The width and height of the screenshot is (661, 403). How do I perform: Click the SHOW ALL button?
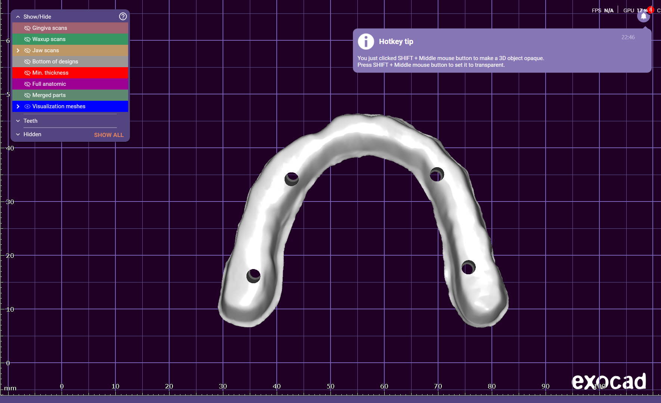coord(109,135)
